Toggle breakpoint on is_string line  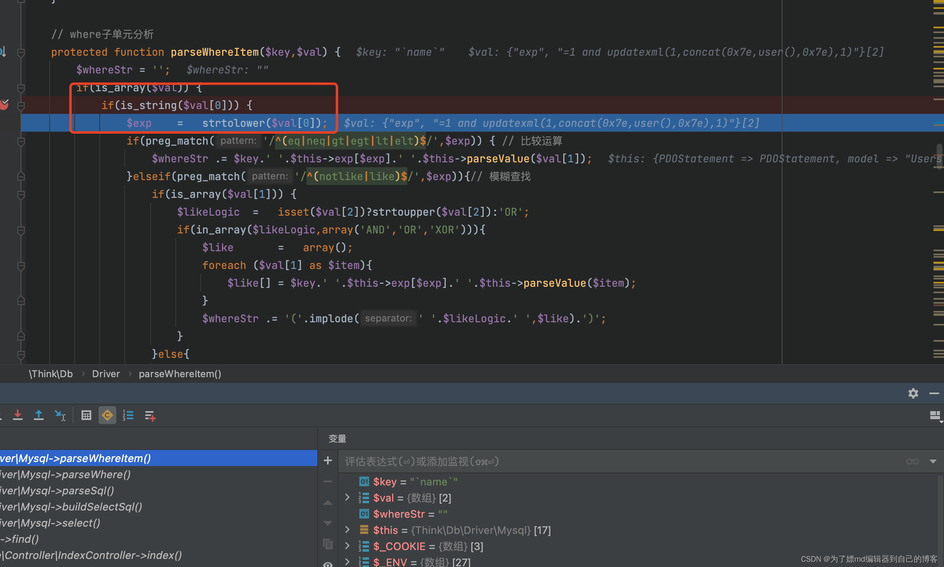coord(5,105)
